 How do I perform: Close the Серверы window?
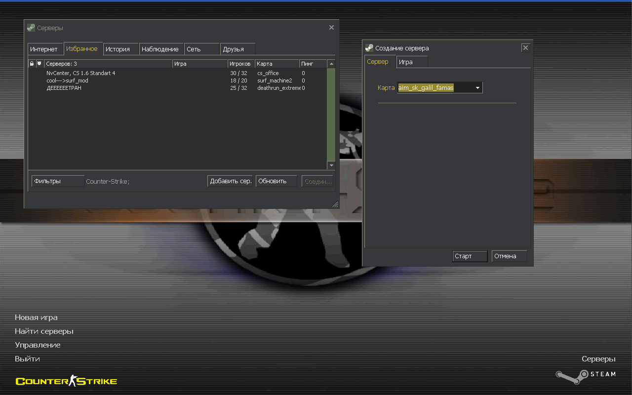(x=331, y=28)
